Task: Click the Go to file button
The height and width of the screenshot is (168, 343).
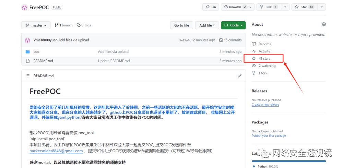Action: [181, 25]
